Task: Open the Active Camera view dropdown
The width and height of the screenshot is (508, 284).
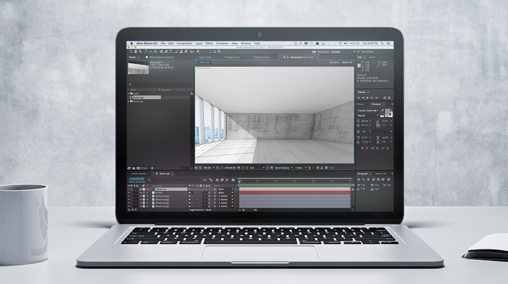Action: (282, 168)
